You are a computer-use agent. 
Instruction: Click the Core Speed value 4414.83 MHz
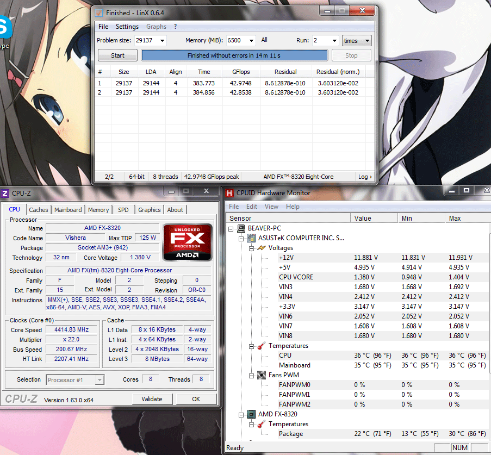click(x=71, y=329)
